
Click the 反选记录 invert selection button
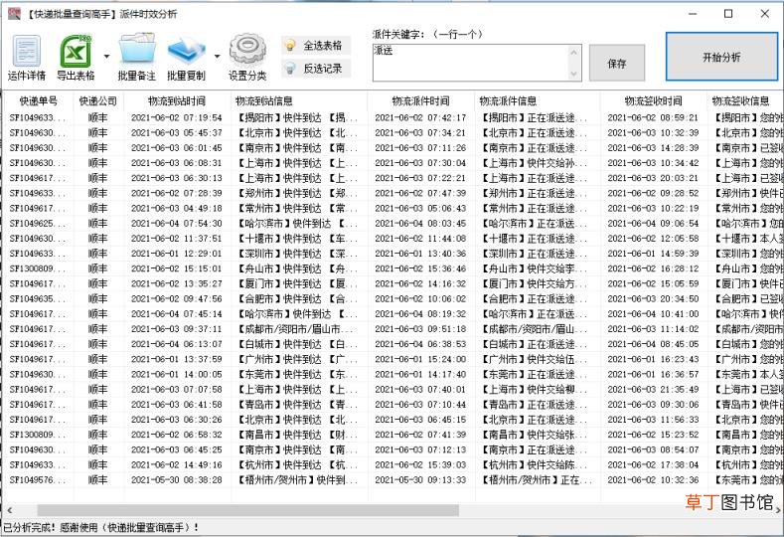click(x=316, y=69)
